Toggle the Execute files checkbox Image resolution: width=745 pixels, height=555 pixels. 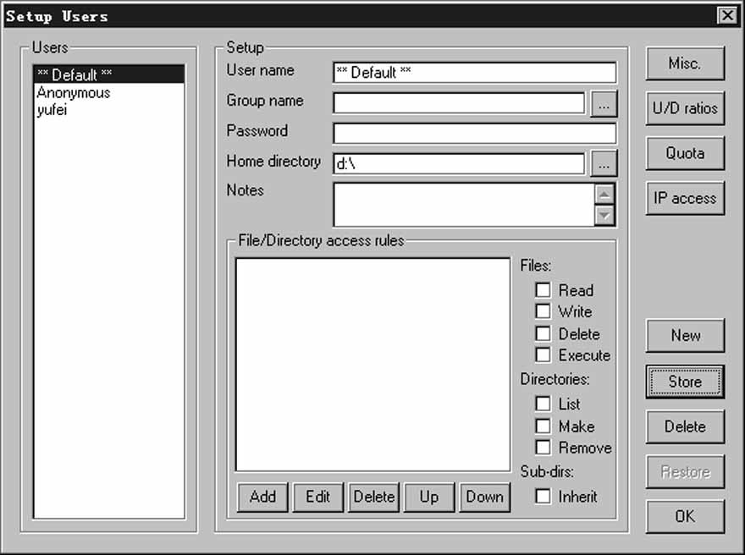pos(543,354)
